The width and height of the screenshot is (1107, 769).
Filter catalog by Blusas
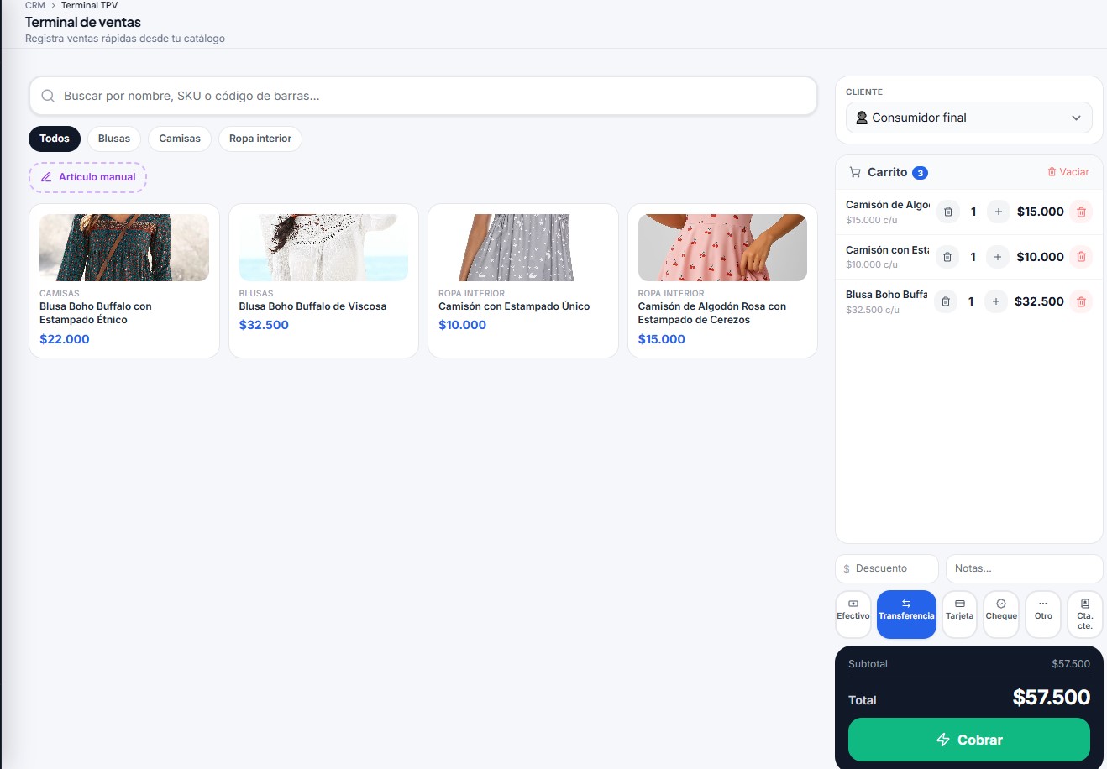point(114,139)
